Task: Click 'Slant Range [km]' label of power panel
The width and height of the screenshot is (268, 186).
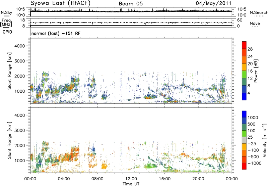Action: [x=9, y=71]
